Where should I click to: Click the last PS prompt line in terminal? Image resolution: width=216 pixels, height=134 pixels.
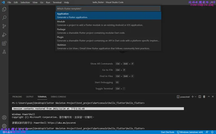click(x=78, y=128)
